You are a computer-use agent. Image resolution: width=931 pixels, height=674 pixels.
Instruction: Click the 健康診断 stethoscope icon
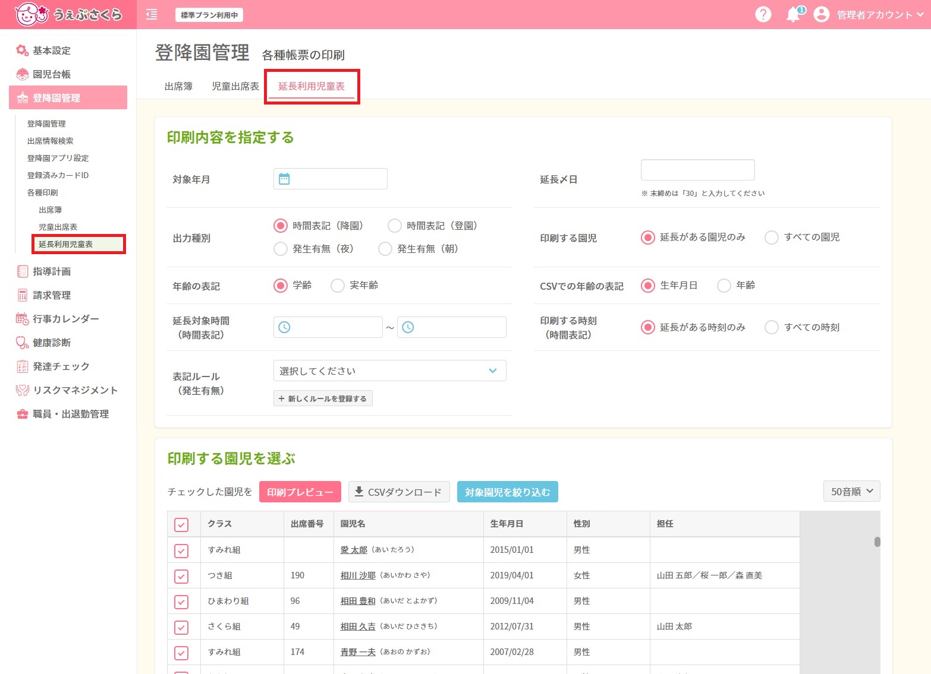tap(22, 343)
